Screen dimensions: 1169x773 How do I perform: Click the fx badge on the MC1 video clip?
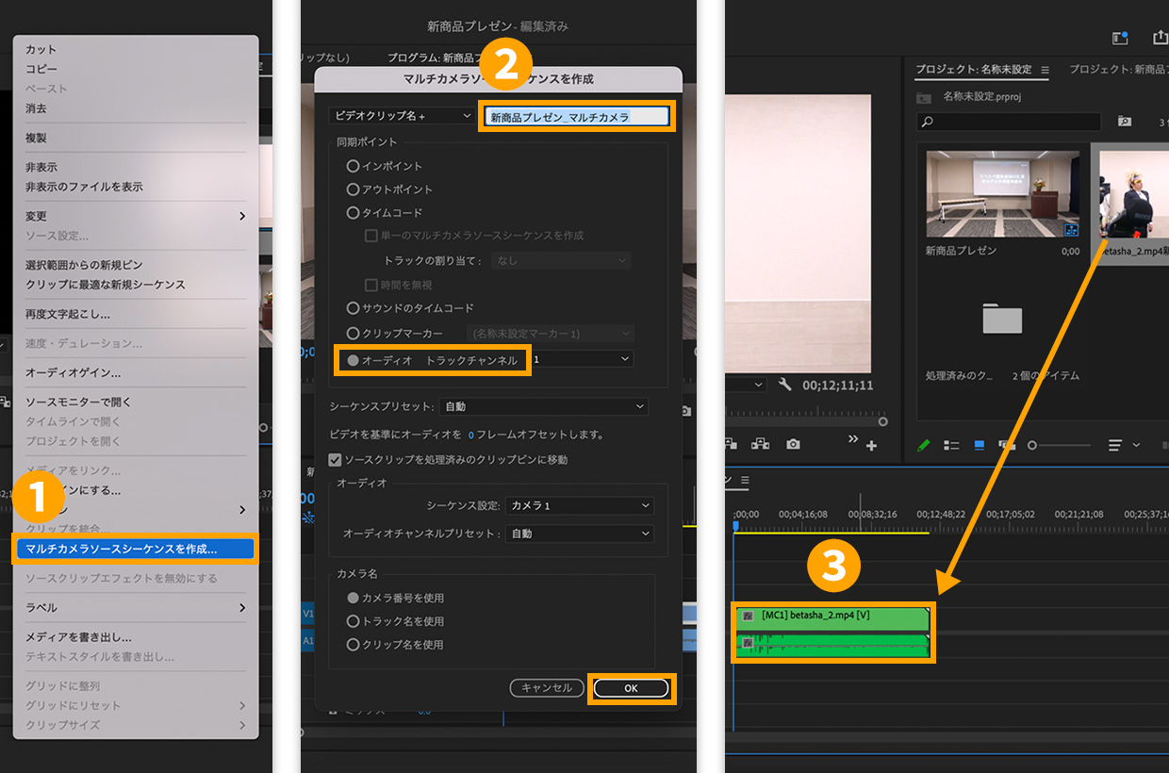coord(748,616)
